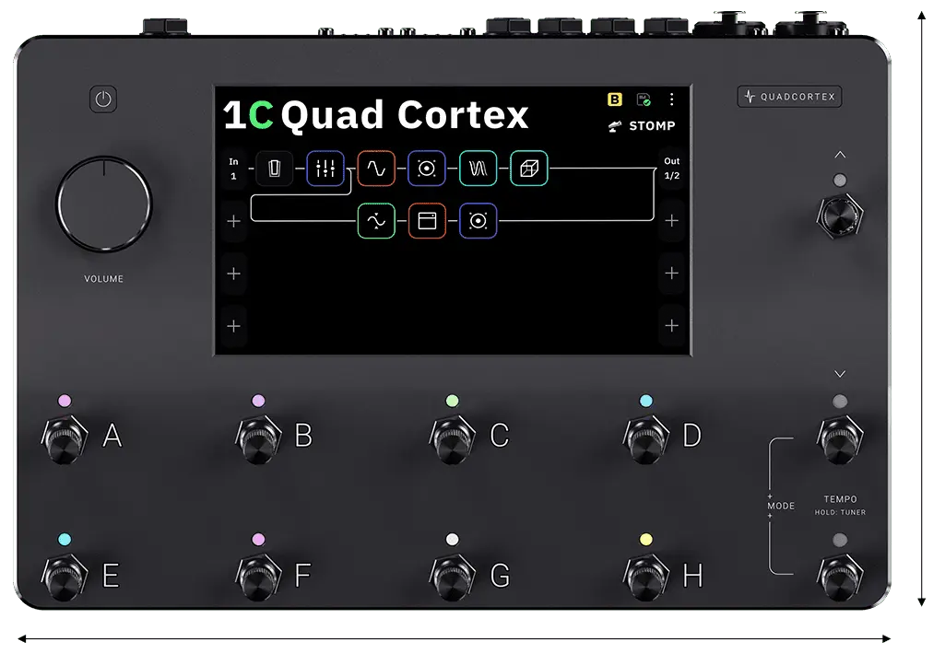Select the Out 1/2 output block

tap(672, 169)
